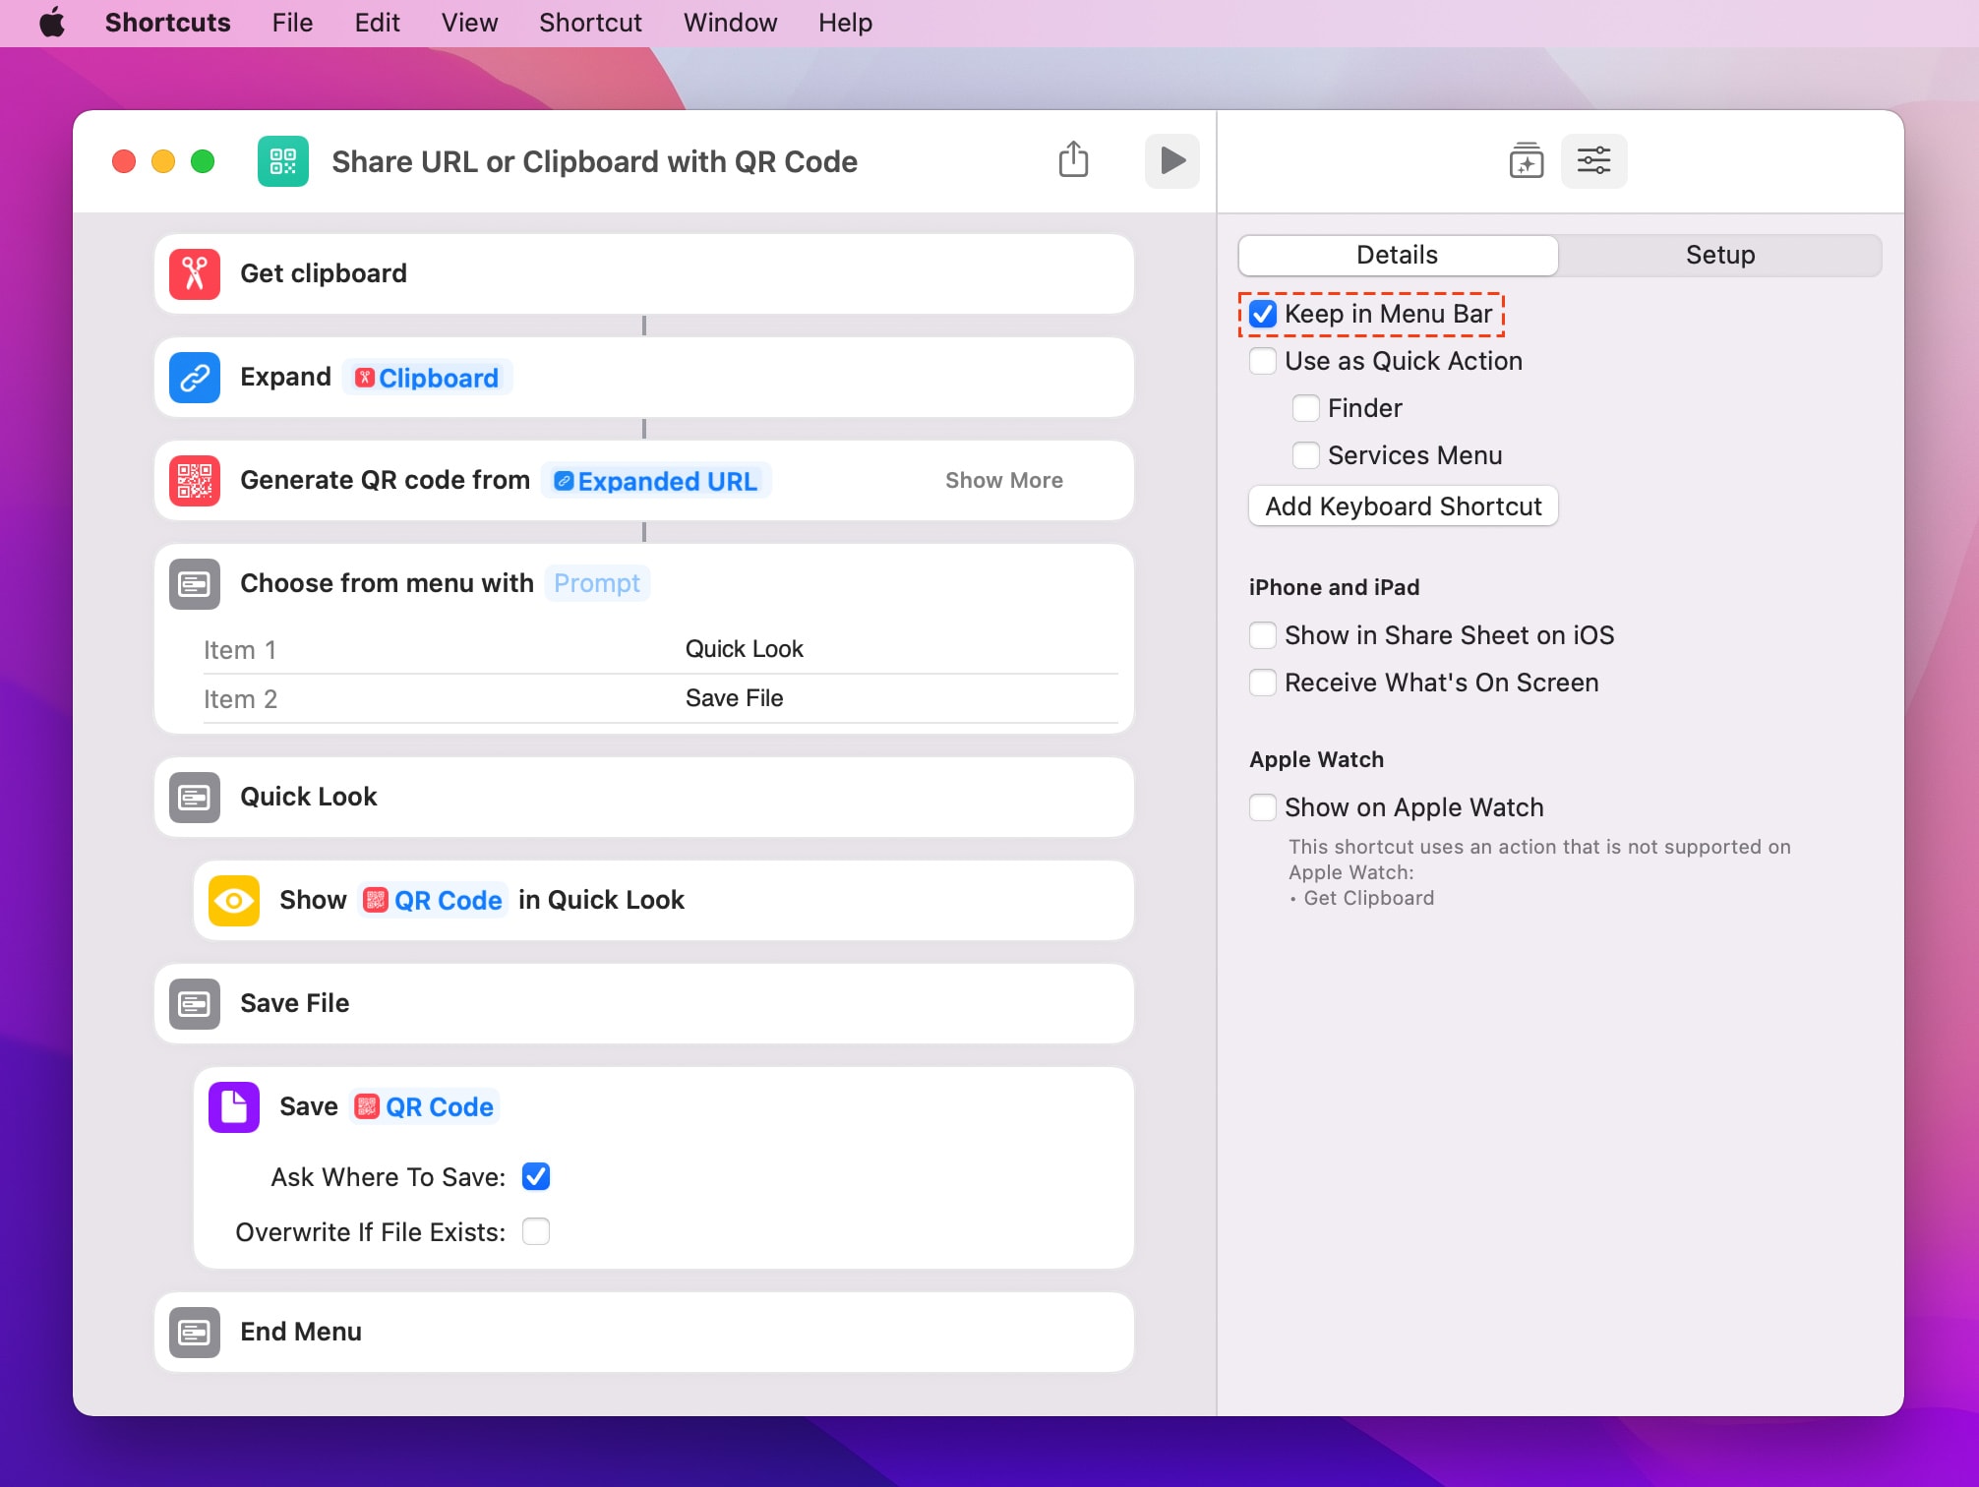Run the shortcut with the play button
This screenshot has height=1487, width=1979.
1171,160
